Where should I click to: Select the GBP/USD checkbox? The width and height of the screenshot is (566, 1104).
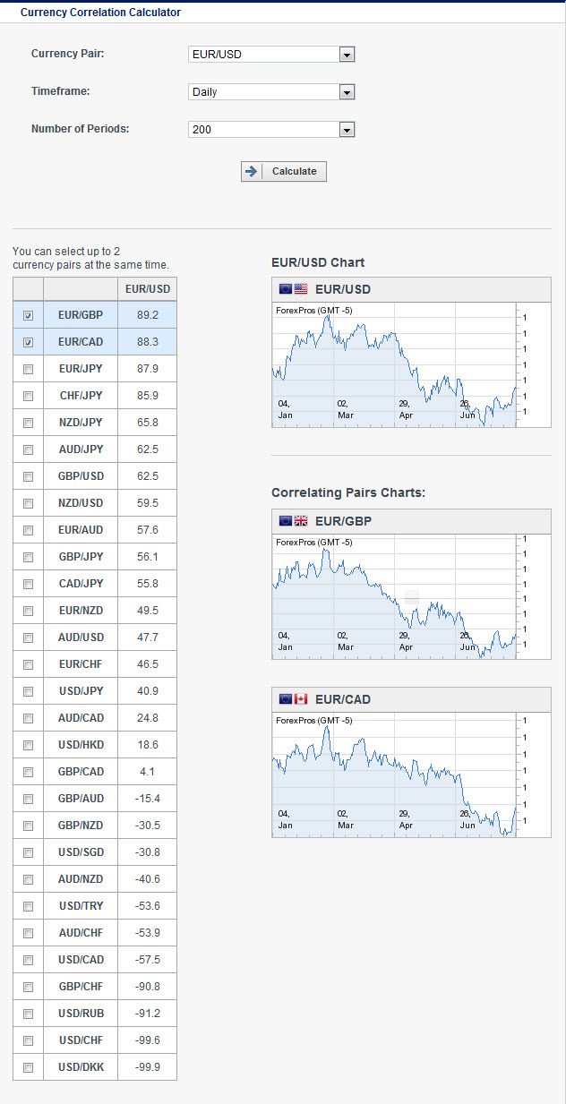tap(29, 476)
